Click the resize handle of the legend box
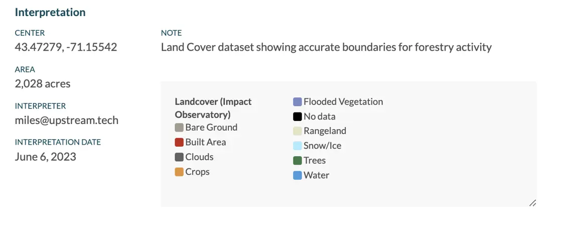562x228 pixels. (x=532, y=203)
